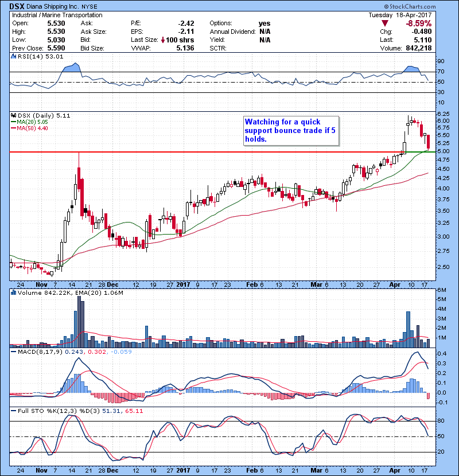Click the Last price value 5.110
459x476 pixels.
422,40
